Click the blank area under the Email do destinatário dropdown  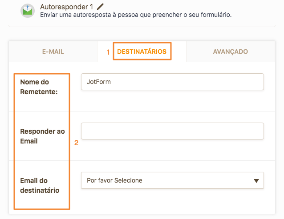point(172,201)
